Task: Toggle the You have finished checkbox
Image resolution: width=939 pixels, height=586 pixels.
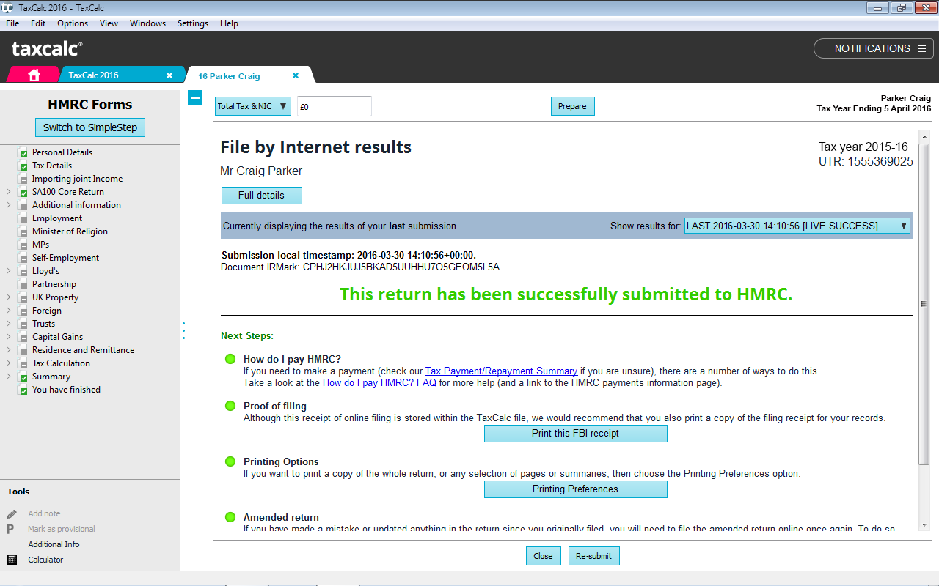Action: point(23,390)
